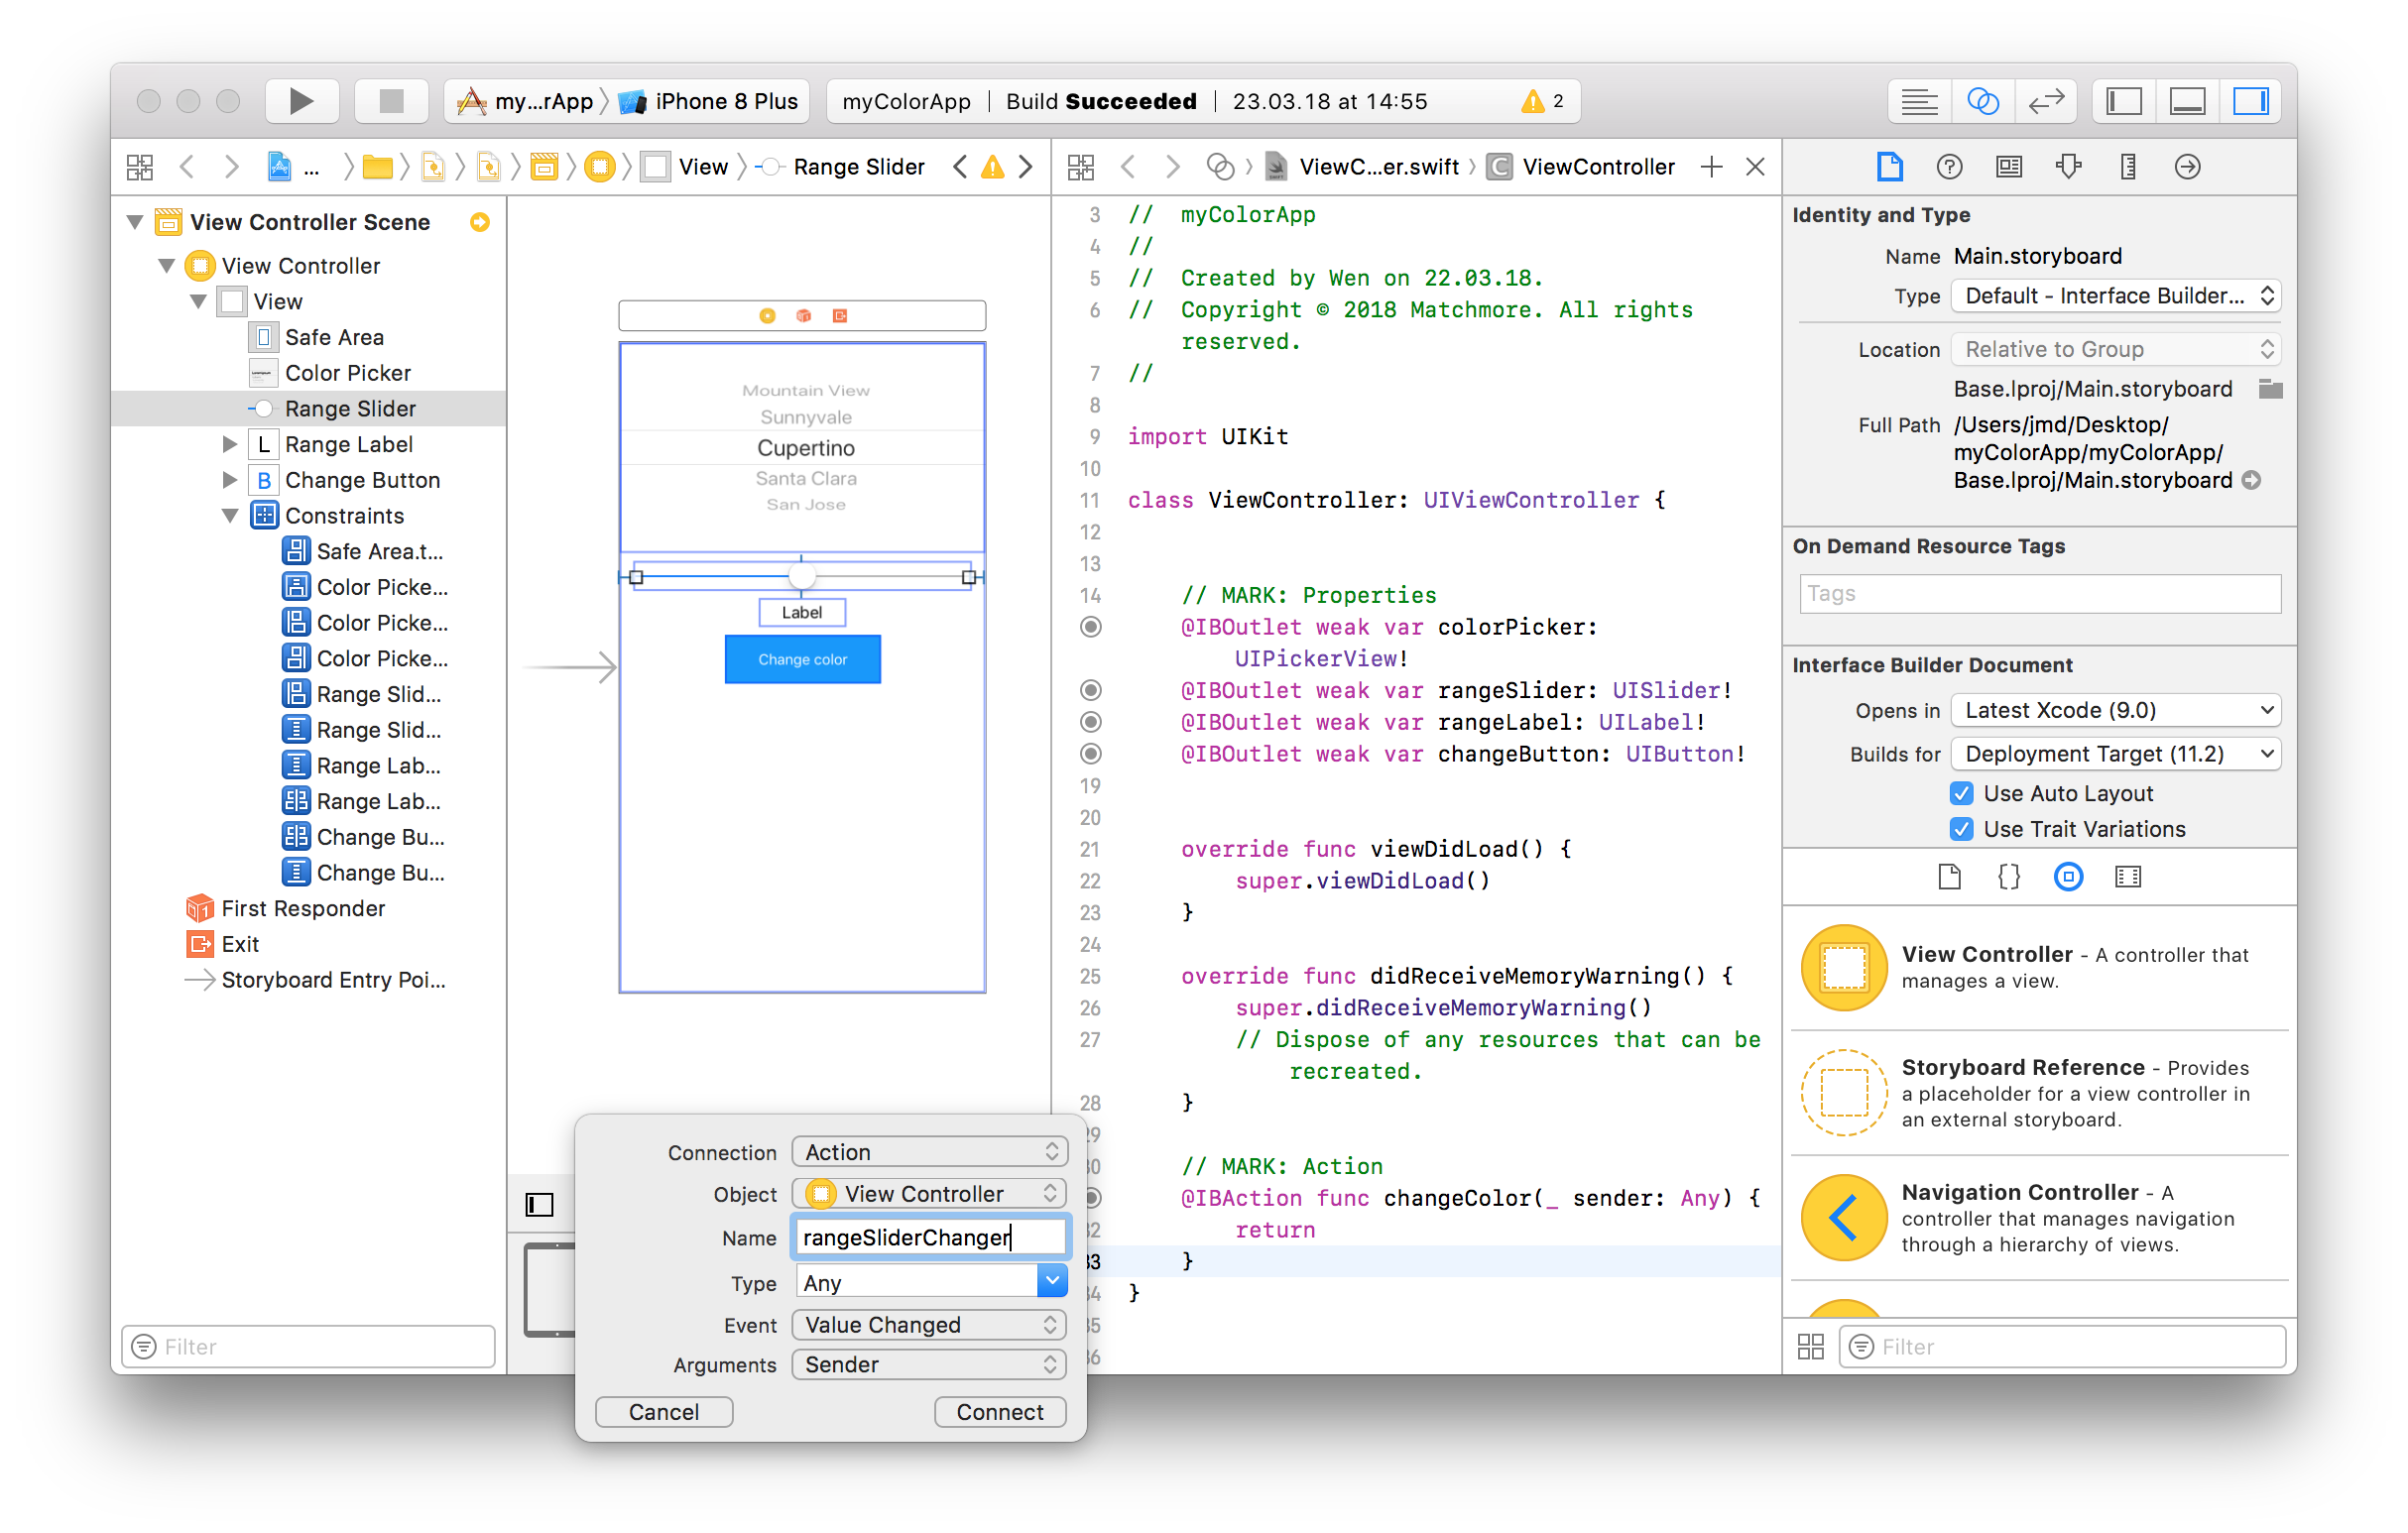Open the Event Value Changed popup
Viewport: 2408px width, 1533px height.
(929, 1324)
